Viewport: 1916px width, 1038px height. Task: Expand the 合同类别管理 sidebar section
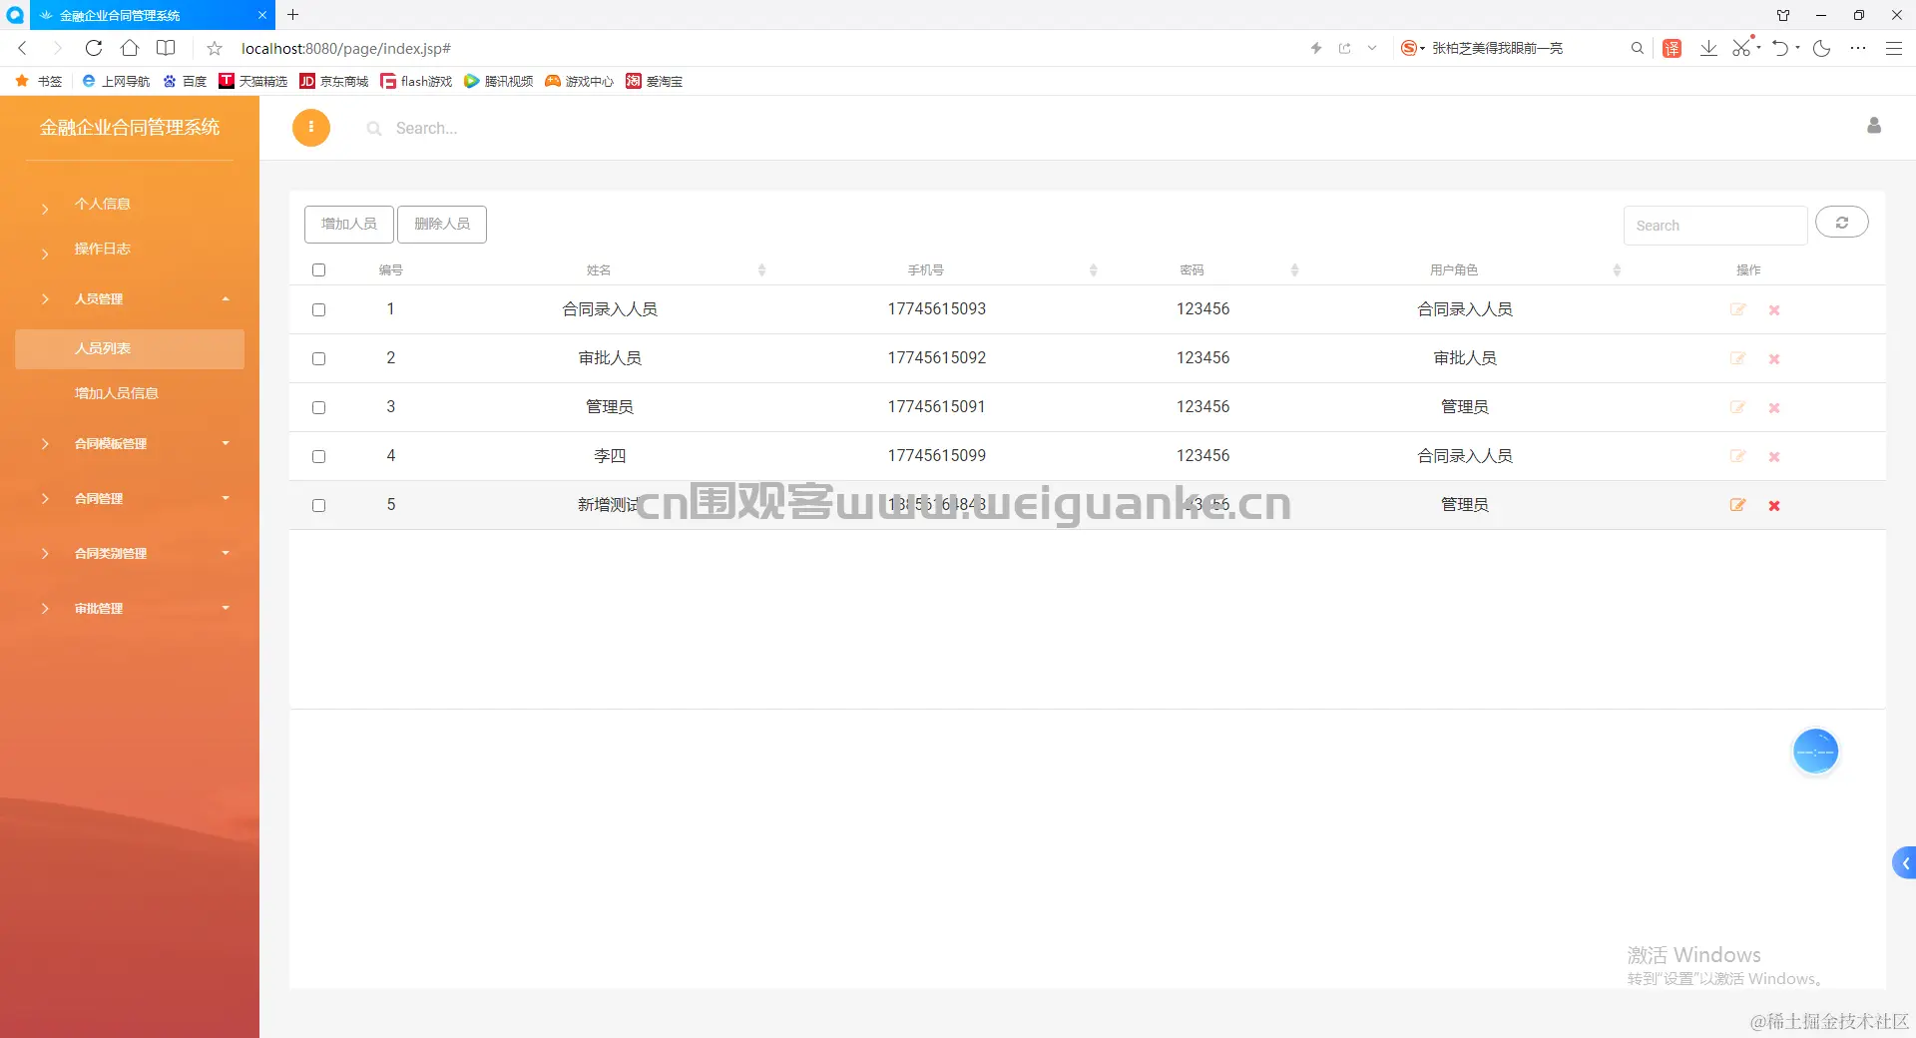[130, 553]
